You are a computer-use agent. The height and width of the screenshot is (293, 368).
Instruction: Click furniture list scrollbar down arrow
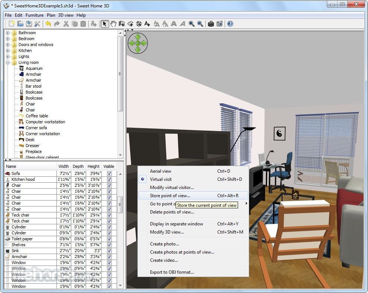[120, 286]
